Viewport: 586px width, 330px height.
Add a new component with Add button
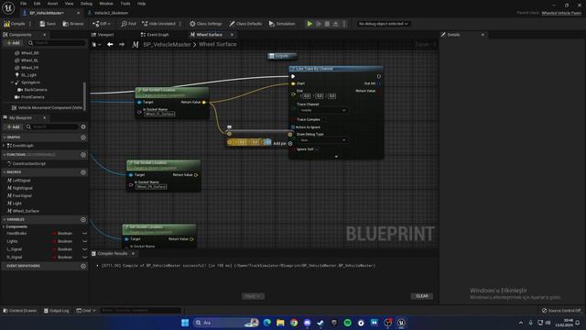click(x=13, y=43)
